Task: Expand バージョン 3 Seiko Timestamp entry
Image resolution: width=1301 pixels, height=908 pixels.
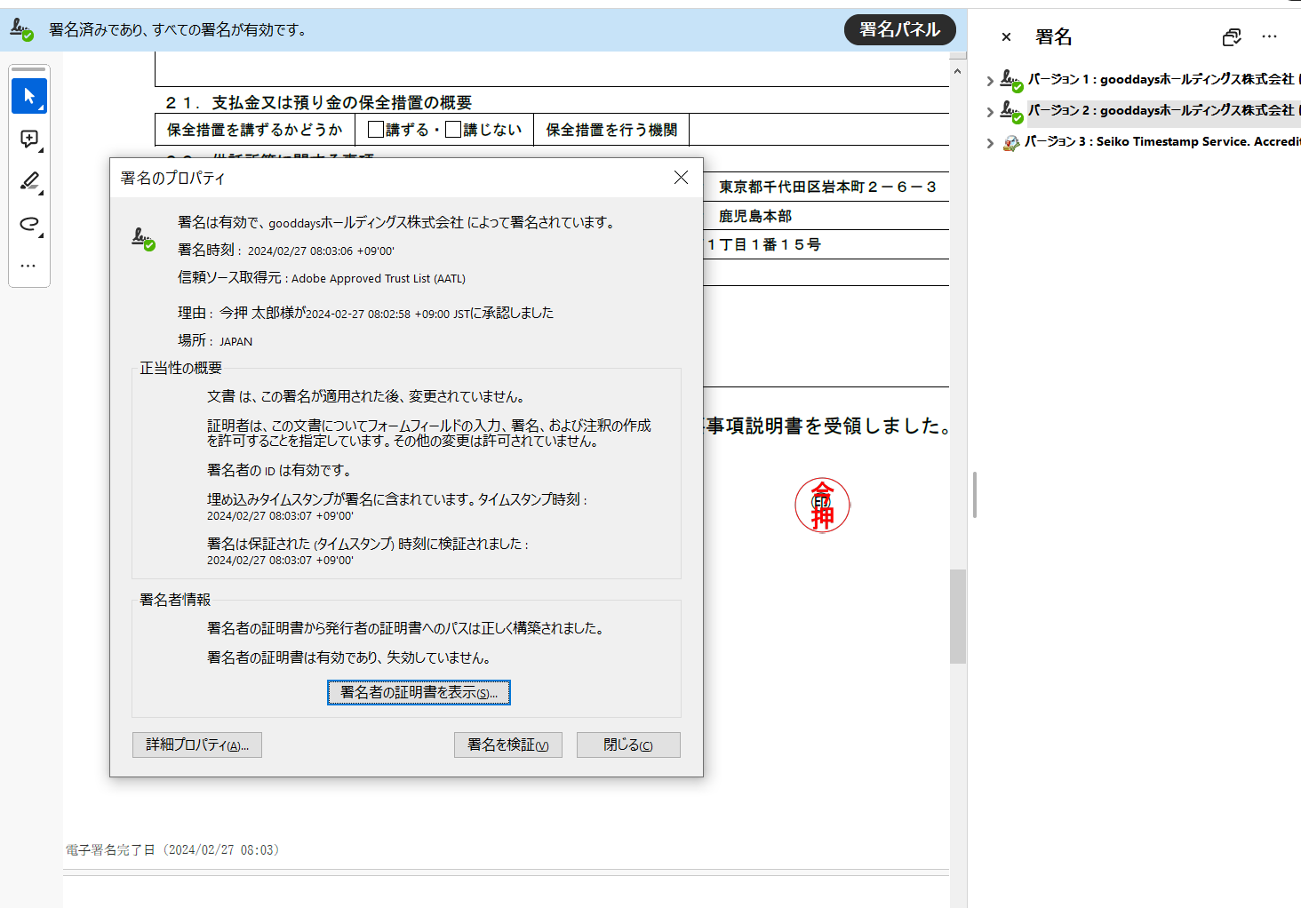Action: coord(990,143)
